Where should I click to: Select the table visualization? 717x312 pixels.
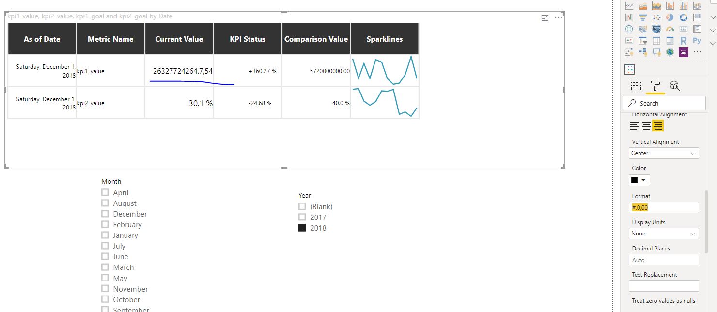pyautogui.click(x=656, y=41)
